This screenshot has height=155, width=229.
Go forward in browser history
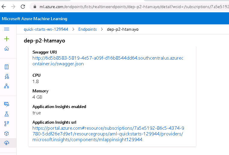click(13, 7)
